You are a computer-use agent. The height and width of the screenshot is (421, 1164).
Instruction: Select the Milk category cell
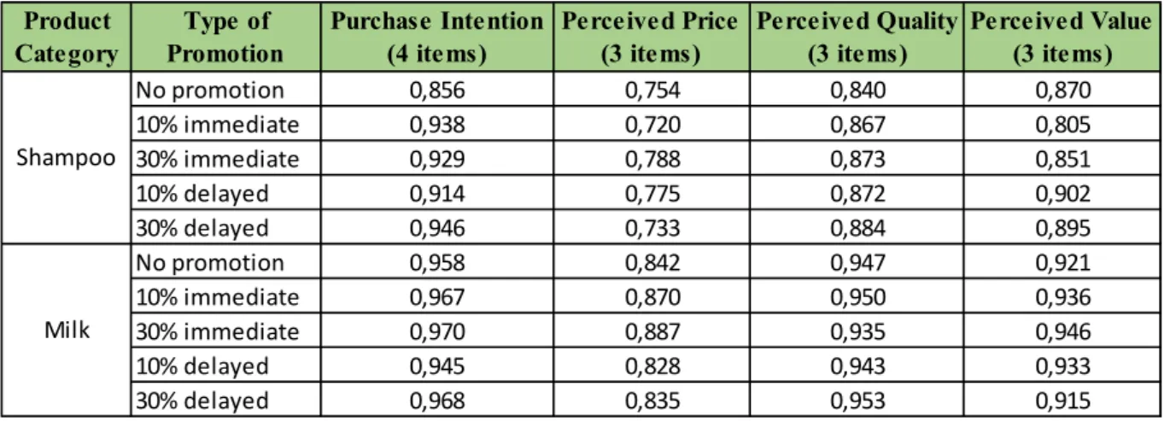coord(67,331)
